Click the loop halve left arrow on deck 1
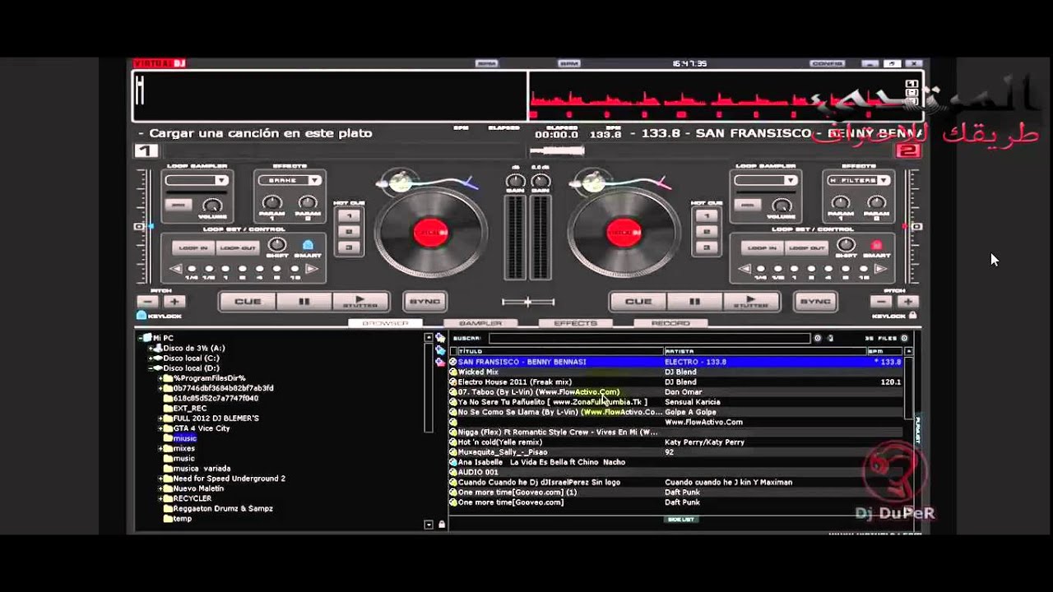Image resolution: width=1053 pixels, height=592 pixels. (x=175, y=269)
